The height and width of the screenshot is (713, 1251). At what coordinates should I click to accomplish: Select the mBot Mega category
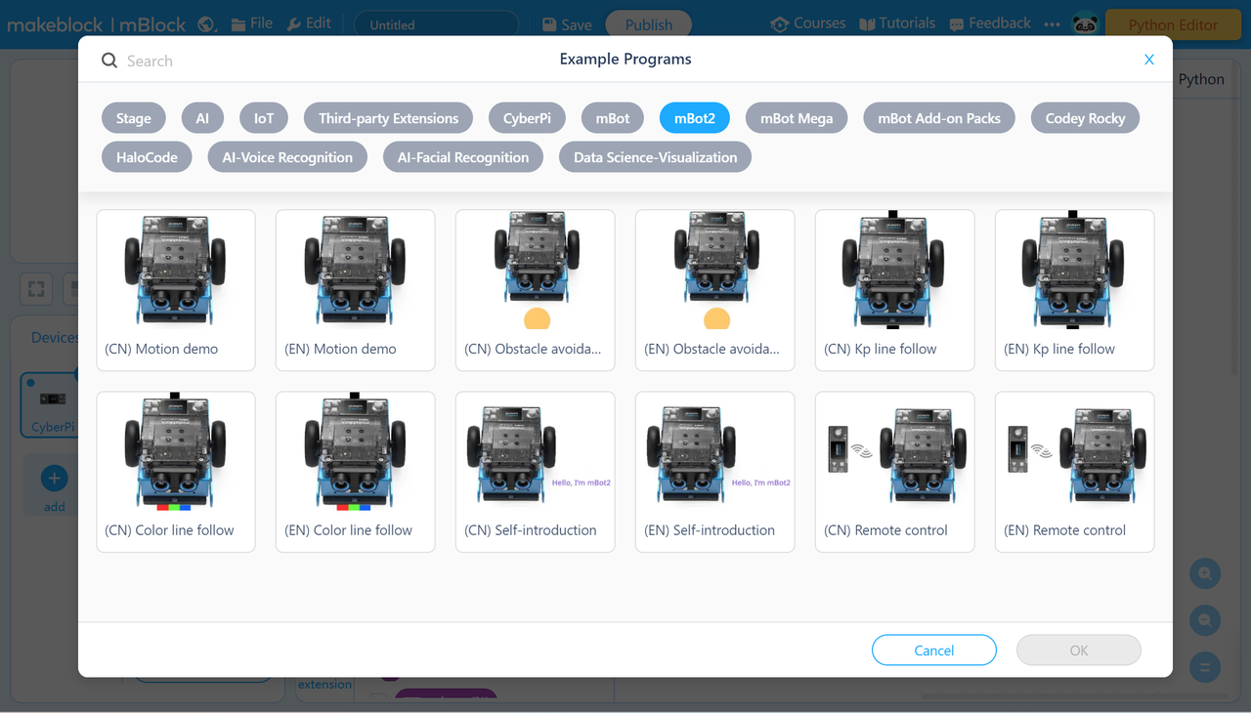(x=797, y=118)
